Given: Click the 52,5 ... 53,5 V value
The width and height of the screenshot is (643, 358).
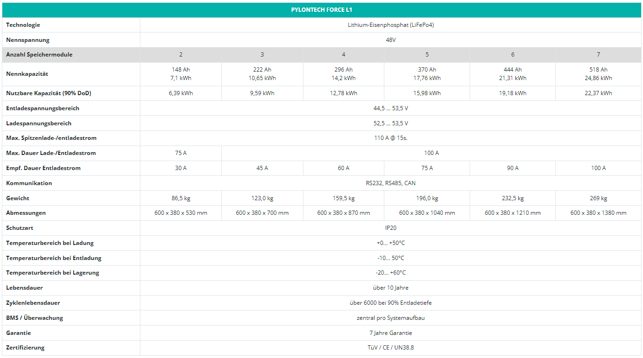Looking at the screenshot, I should coord(391,123).
